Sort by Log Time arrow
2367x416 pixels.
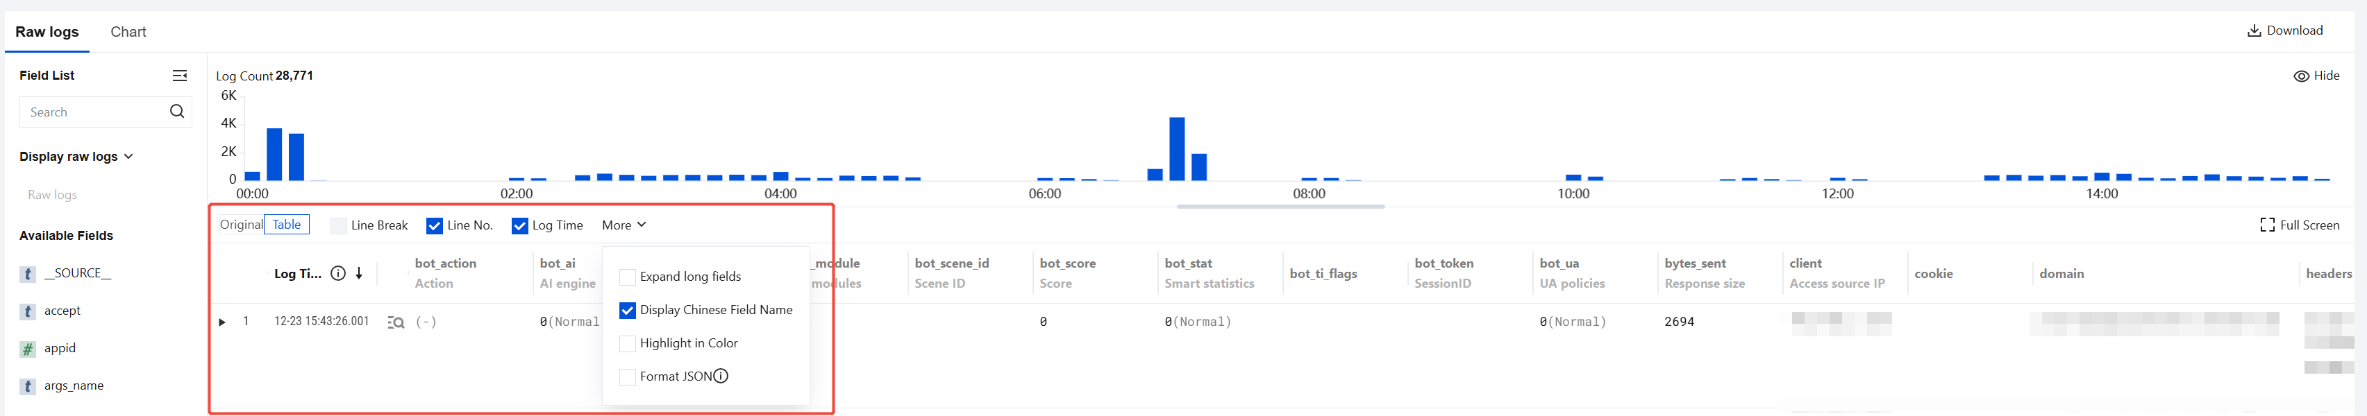[x=359, y=274]
